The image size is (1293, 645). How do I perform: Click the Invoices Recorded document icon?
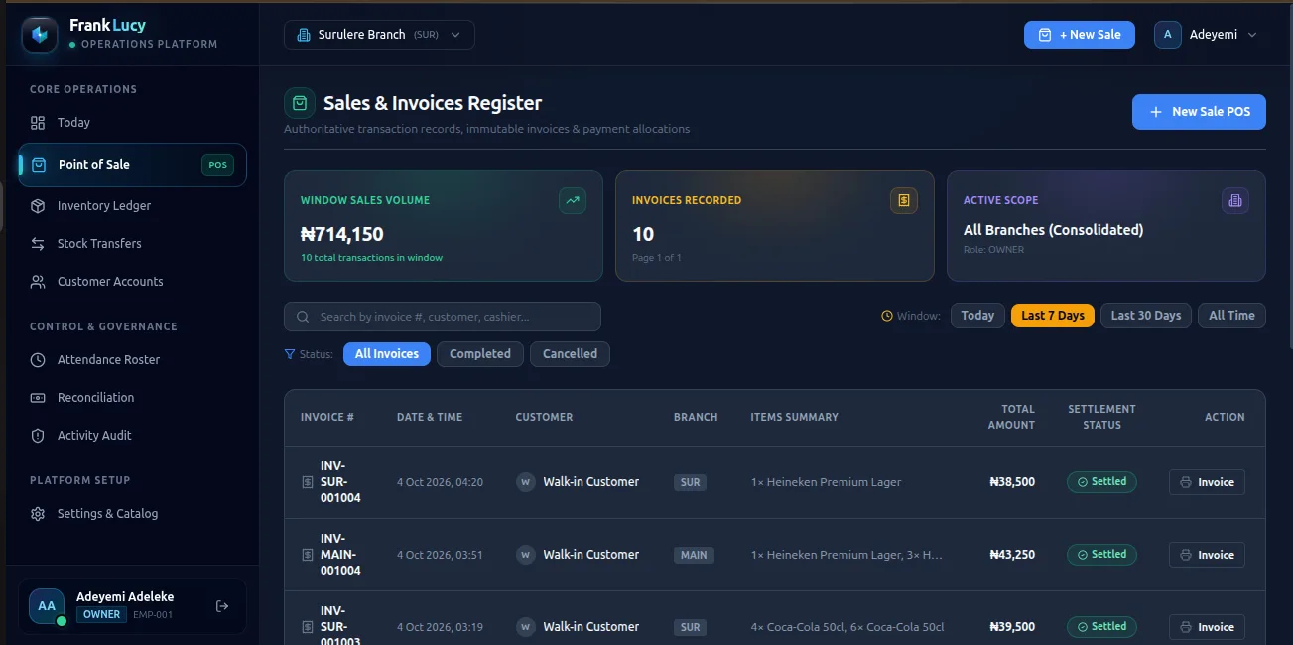point(904,200)
